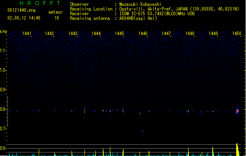Click the strong meteor echo near 1450
Screen dimensions: 246x156
[x=237, y=111]
